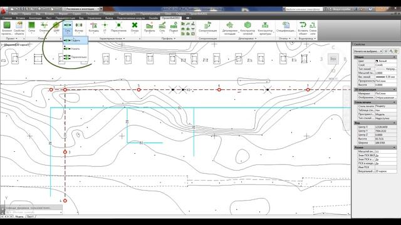Run the Синхронизация tool
Screen dimensions: 401x225
click(207, 27)
